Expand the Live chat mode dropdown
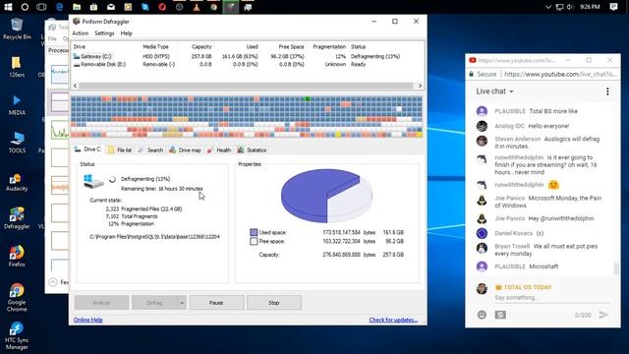This screenshot has width=629, height=354. pos(494,91)
